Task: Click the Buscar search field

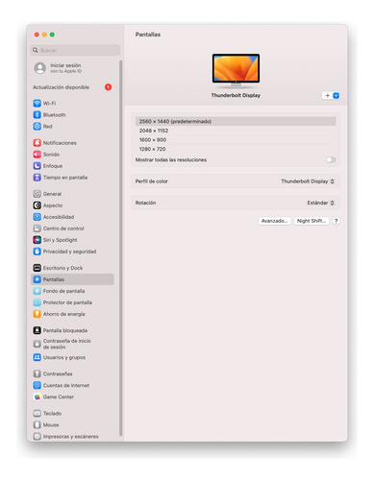Action: coord(75,50)
